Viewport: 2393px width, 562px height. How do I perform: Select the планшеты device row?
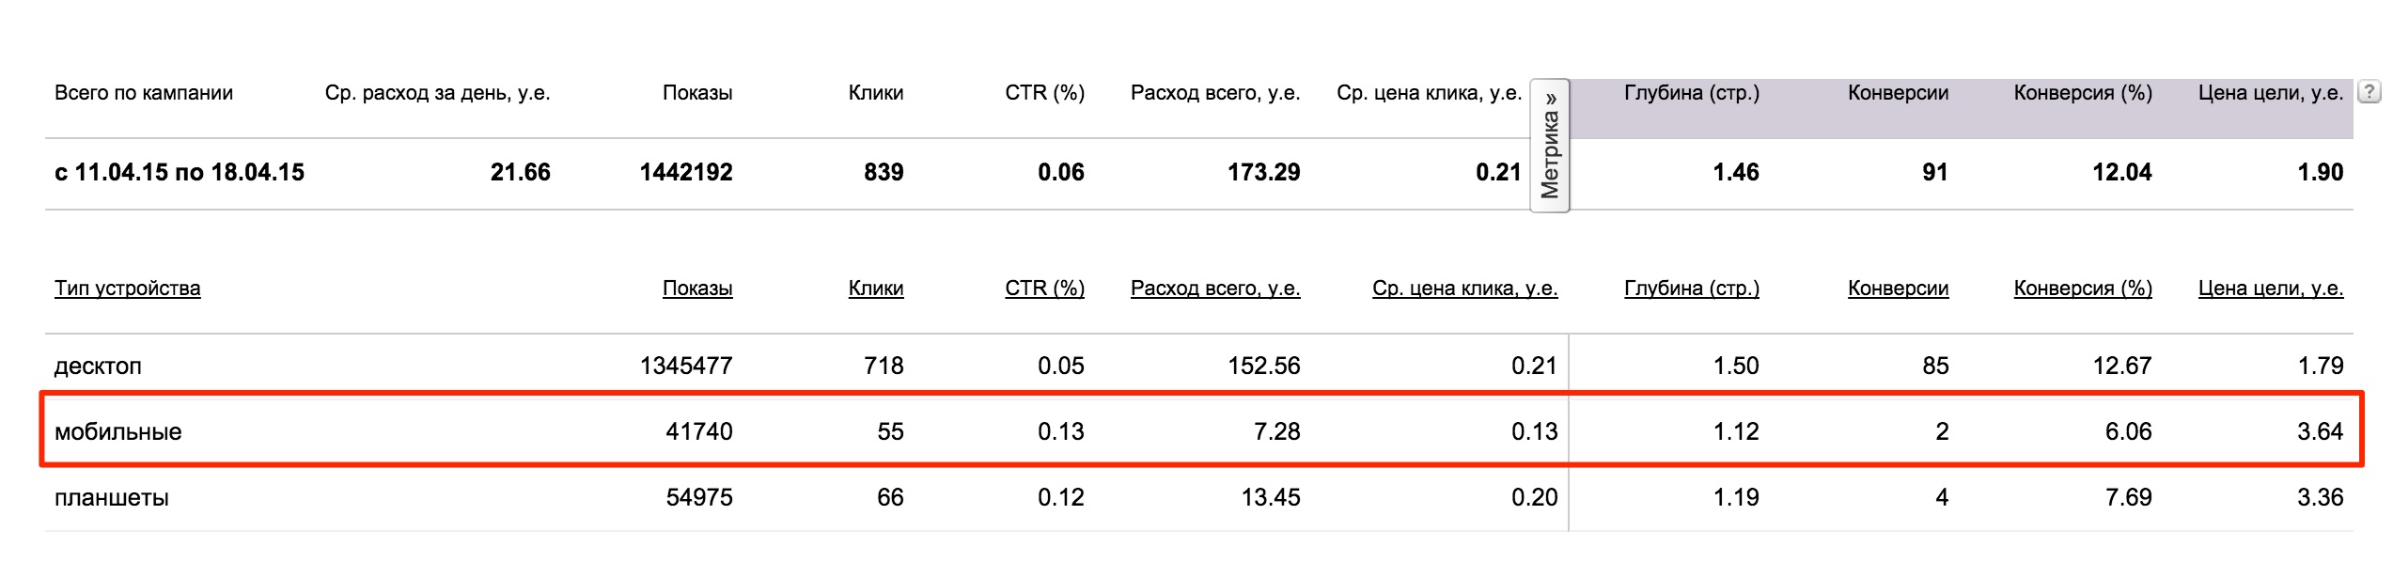coord(1199,497)
